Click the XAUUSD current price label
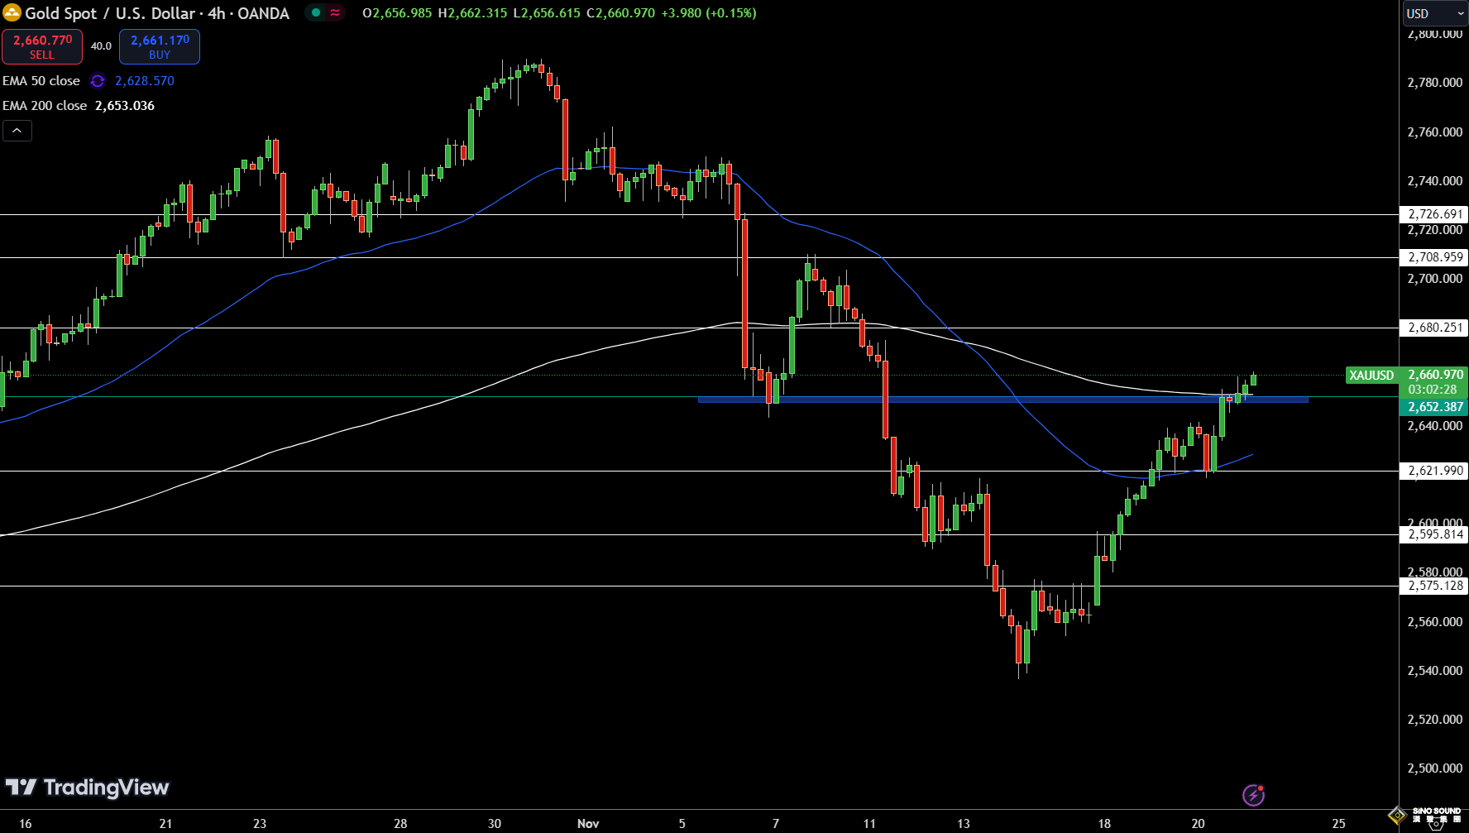The height and width of the screenshot is (833, 1469). (1371, 376)
